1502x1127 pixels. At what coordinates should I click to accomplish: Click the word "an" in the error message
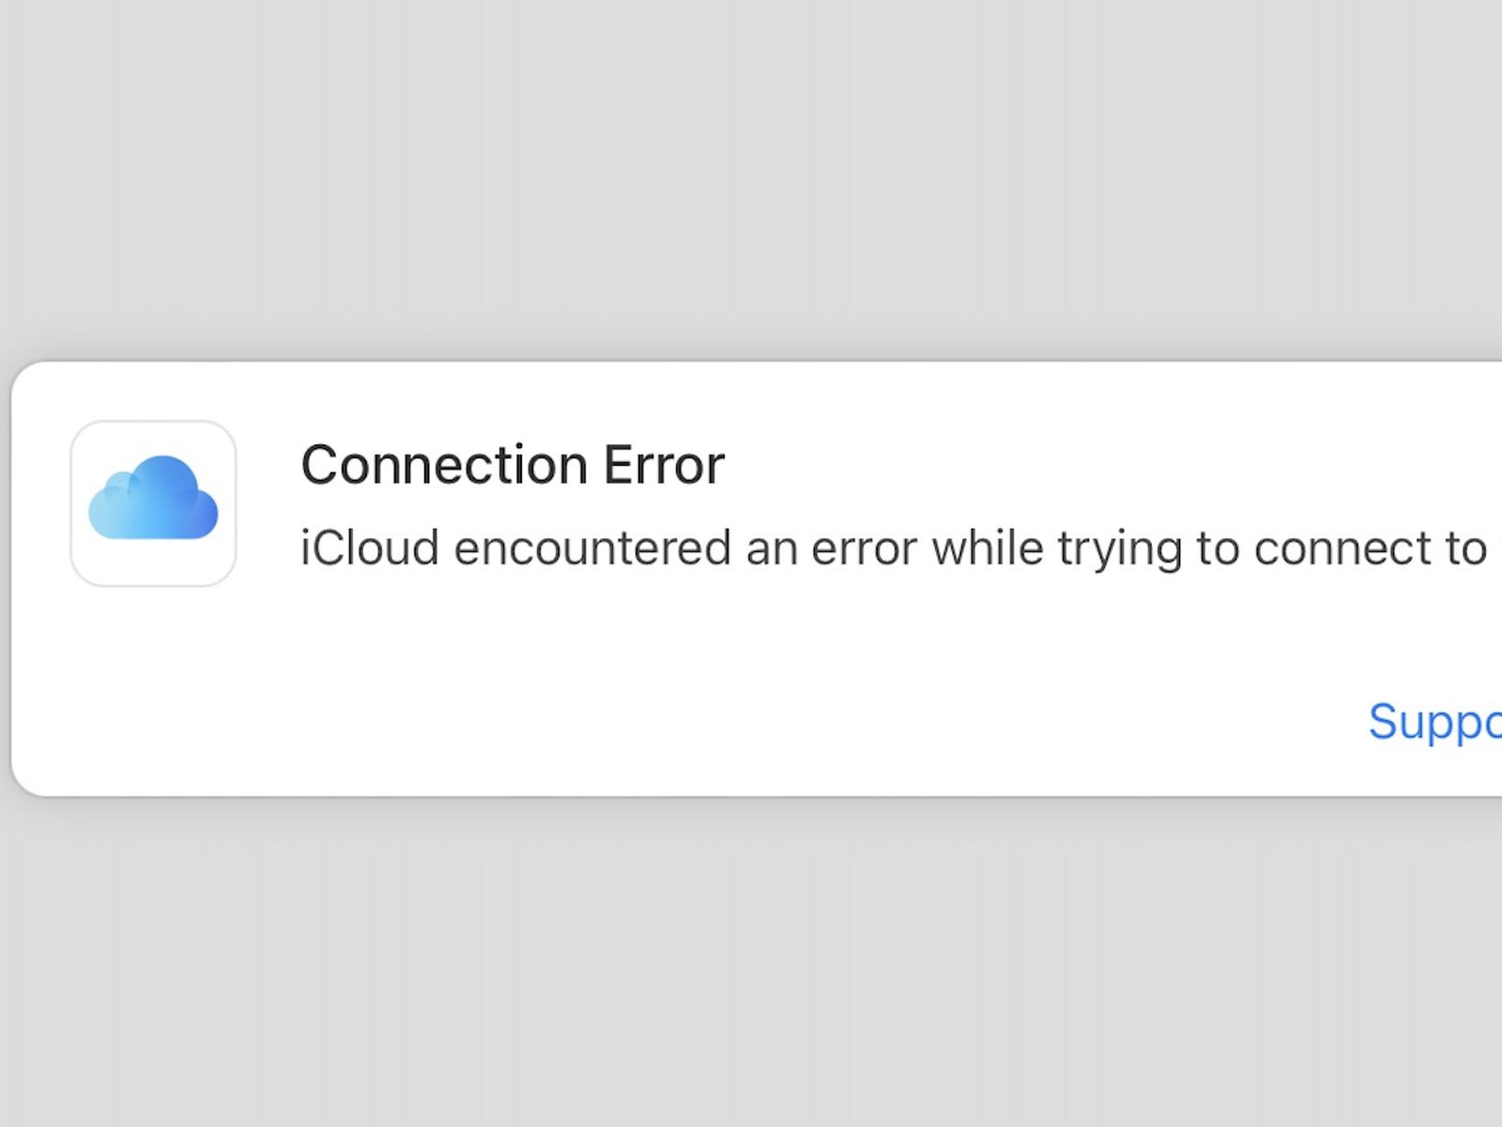coord(772,549)
